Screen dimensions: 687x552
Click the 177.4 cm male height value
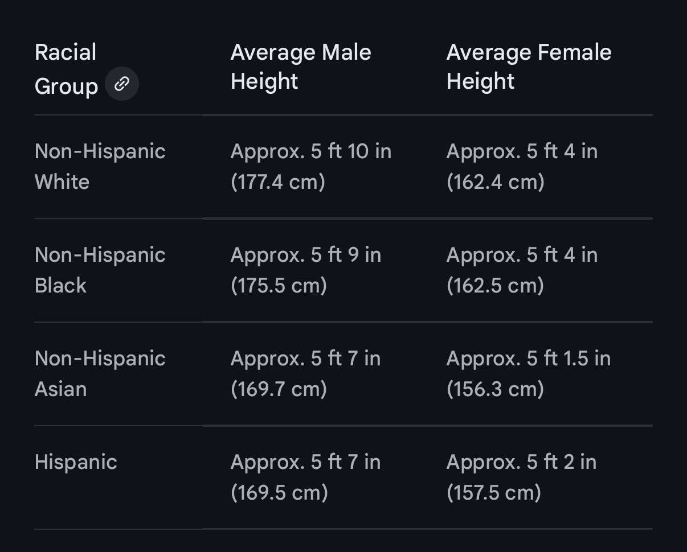278,183
